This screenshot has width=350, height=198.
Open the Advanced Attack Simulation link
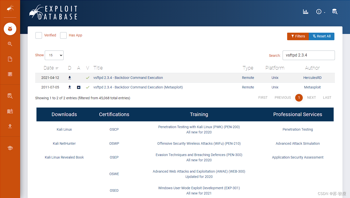coord(298,143)
